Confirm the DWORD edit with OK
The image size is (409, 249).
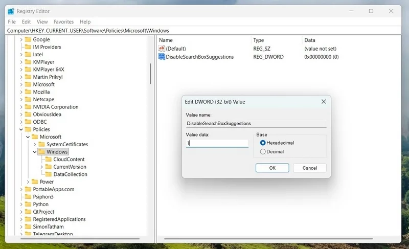pyautogui.click(x=272, y=168)
